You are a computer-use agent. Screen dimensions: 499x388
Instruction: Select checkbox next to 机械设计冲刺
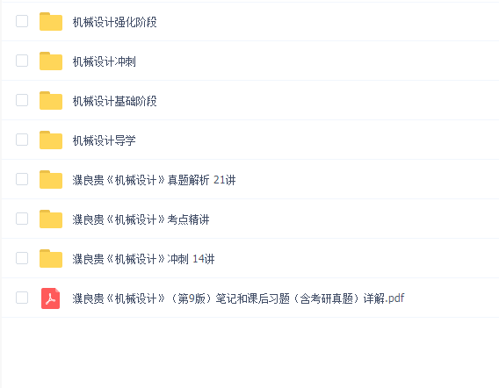click(x=22, y=61)
